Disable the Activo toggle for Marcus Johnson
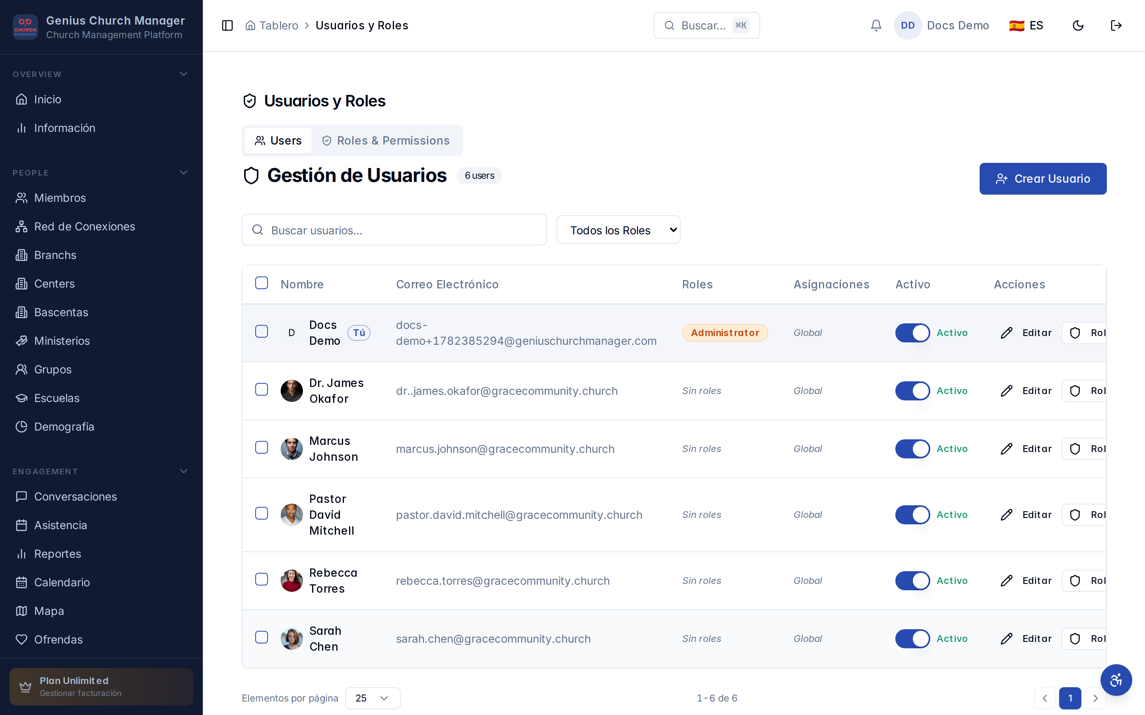This screenshot has width=1145, height=715. click(x=912, y=449)
